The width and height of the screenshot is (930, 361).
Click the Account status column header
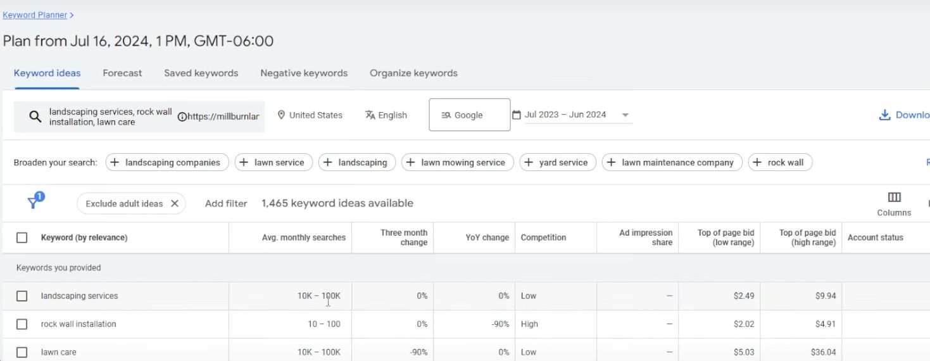[876, 237]
